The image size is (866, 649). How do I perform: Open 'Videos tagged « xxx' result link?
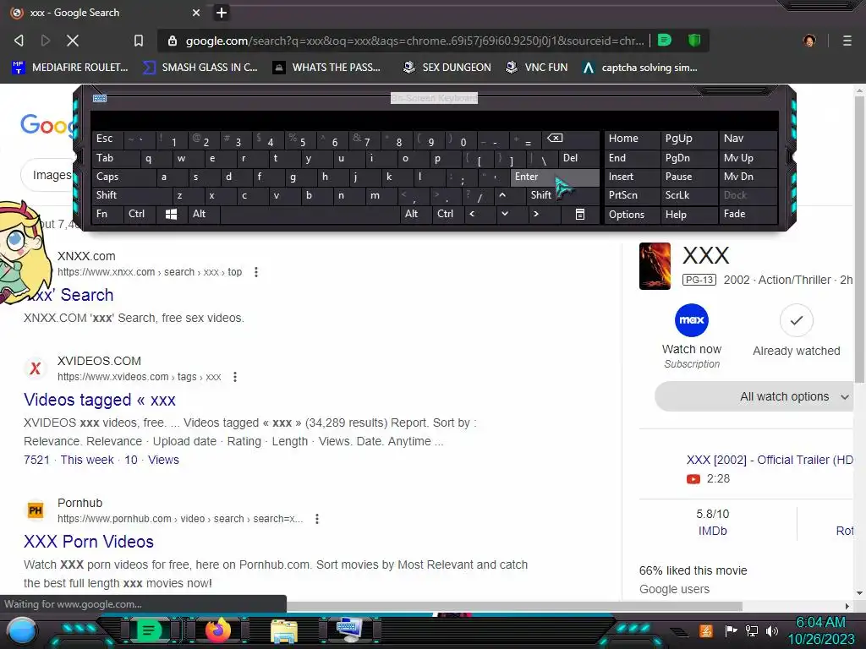tap(100, 400)
